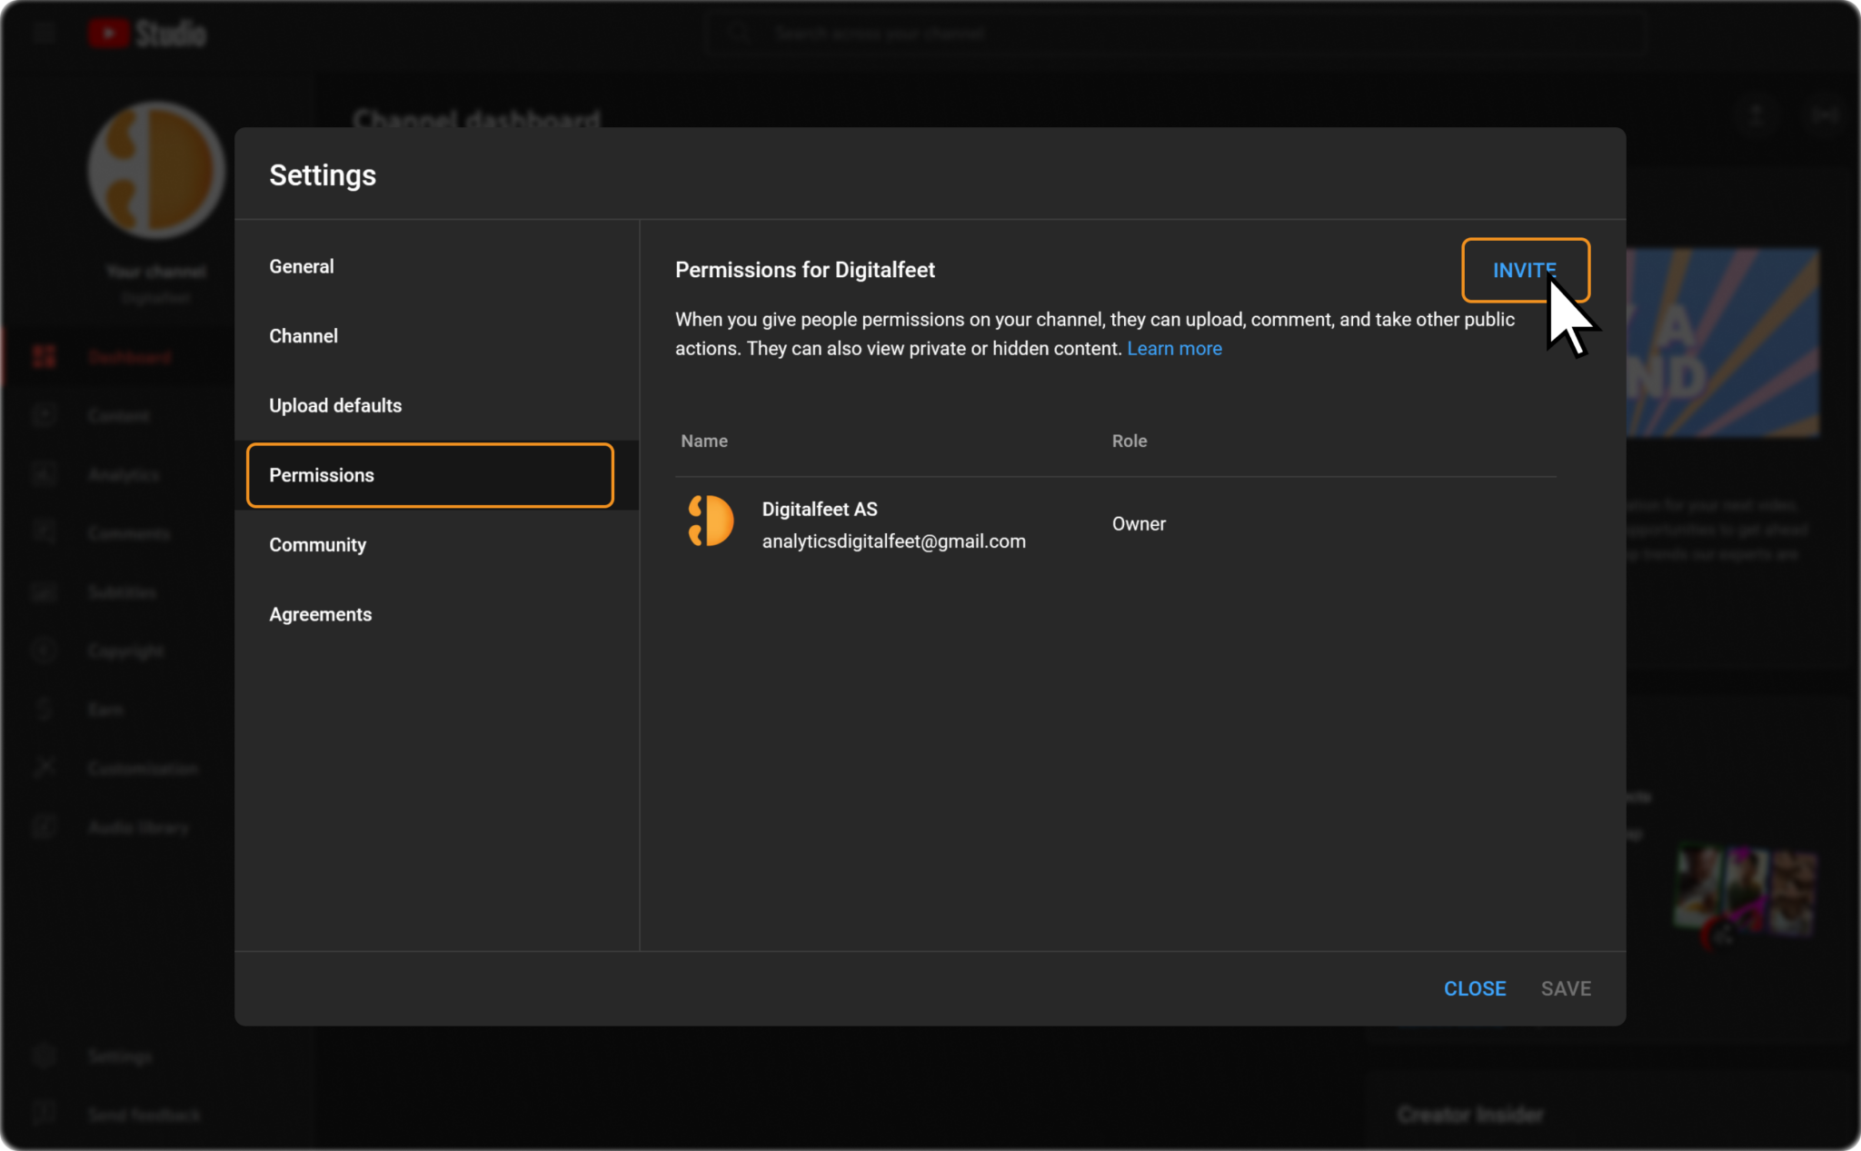
Task: Open the Learn more link about permissions
Action: [x=1174, y=348]
